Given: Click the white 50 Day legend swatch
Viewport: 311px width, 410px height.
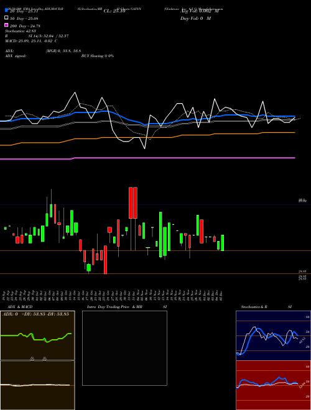Looking at the screenshot, I should tap(6, 18).
